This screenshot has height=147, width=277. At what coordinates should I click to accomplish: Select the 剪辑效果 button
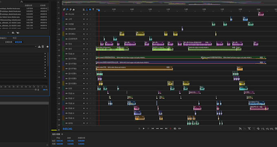point(9,42)
